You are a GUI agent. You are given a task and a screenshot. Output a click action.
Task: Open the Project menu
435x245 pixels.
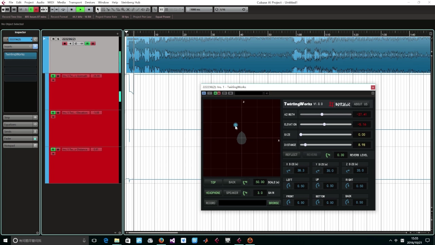(x=29, y=2)
